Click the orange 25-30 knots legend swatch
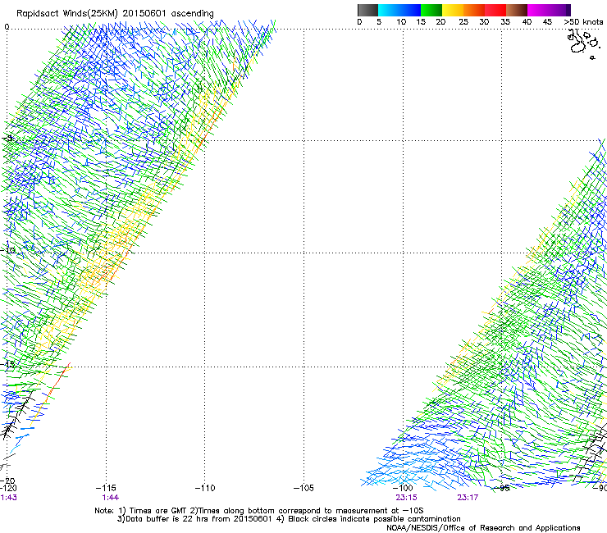This screenshot has height=533, width=607. [474, 10]
